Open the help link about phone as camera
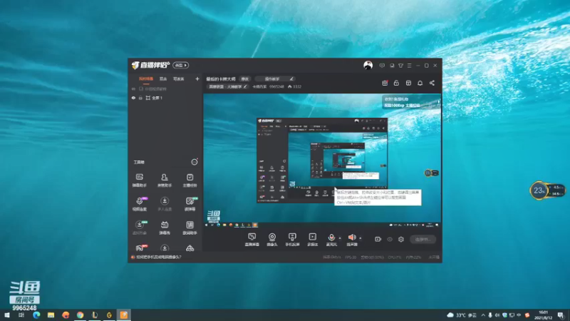 click(159, 257)
